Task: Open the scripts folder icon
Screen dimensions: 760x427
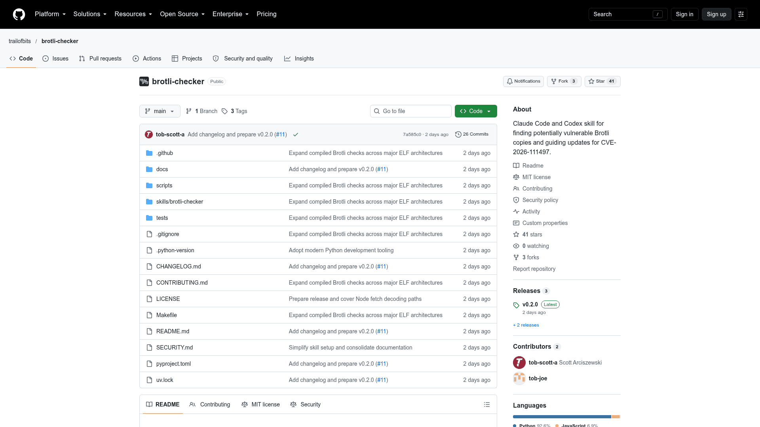Action: [149, 185]
